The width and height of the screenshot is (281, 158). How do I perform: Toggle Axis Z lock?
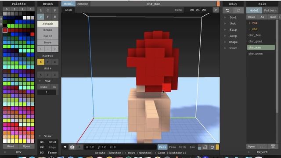pyautogui.click(x=55, y=75)
